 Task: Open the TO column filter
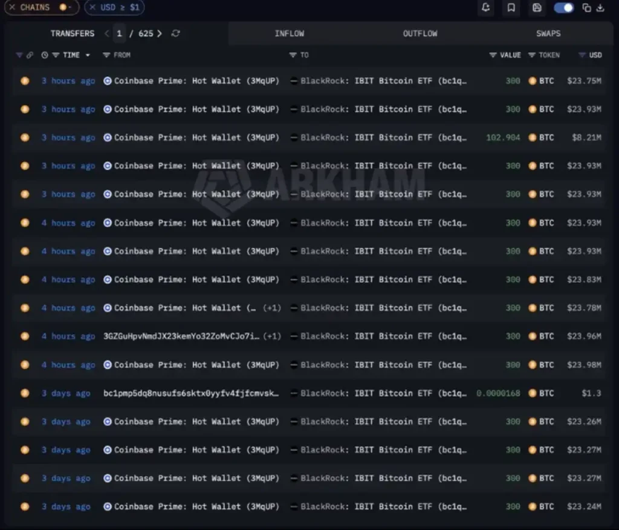293,55
